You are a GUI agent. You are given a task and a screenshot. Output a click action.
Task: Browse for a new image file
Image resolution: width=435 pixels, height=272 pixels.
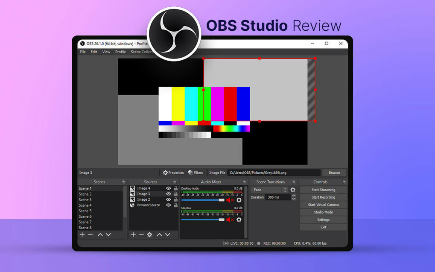pyautogui.click(x=334, y=173)
